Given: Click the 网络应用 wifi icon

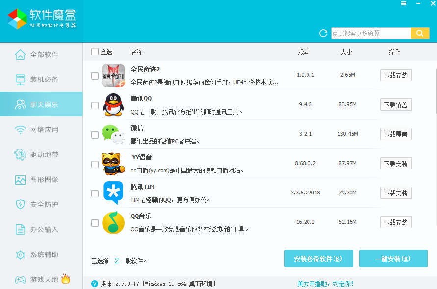Looking at the screenshot, I should pos(20,130).
